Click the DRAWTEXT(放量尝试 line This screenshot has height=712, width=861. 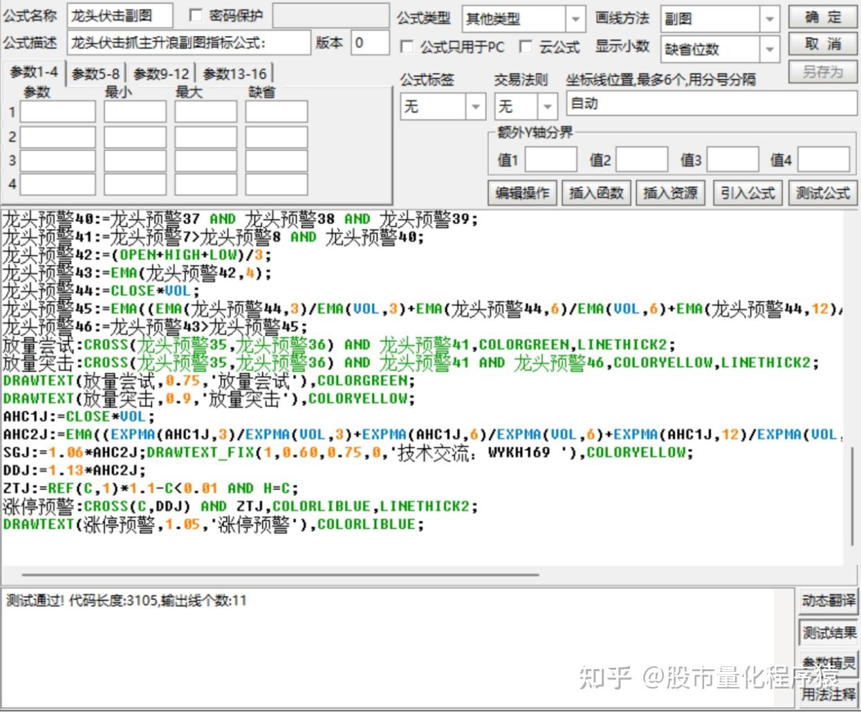(209, 381)
